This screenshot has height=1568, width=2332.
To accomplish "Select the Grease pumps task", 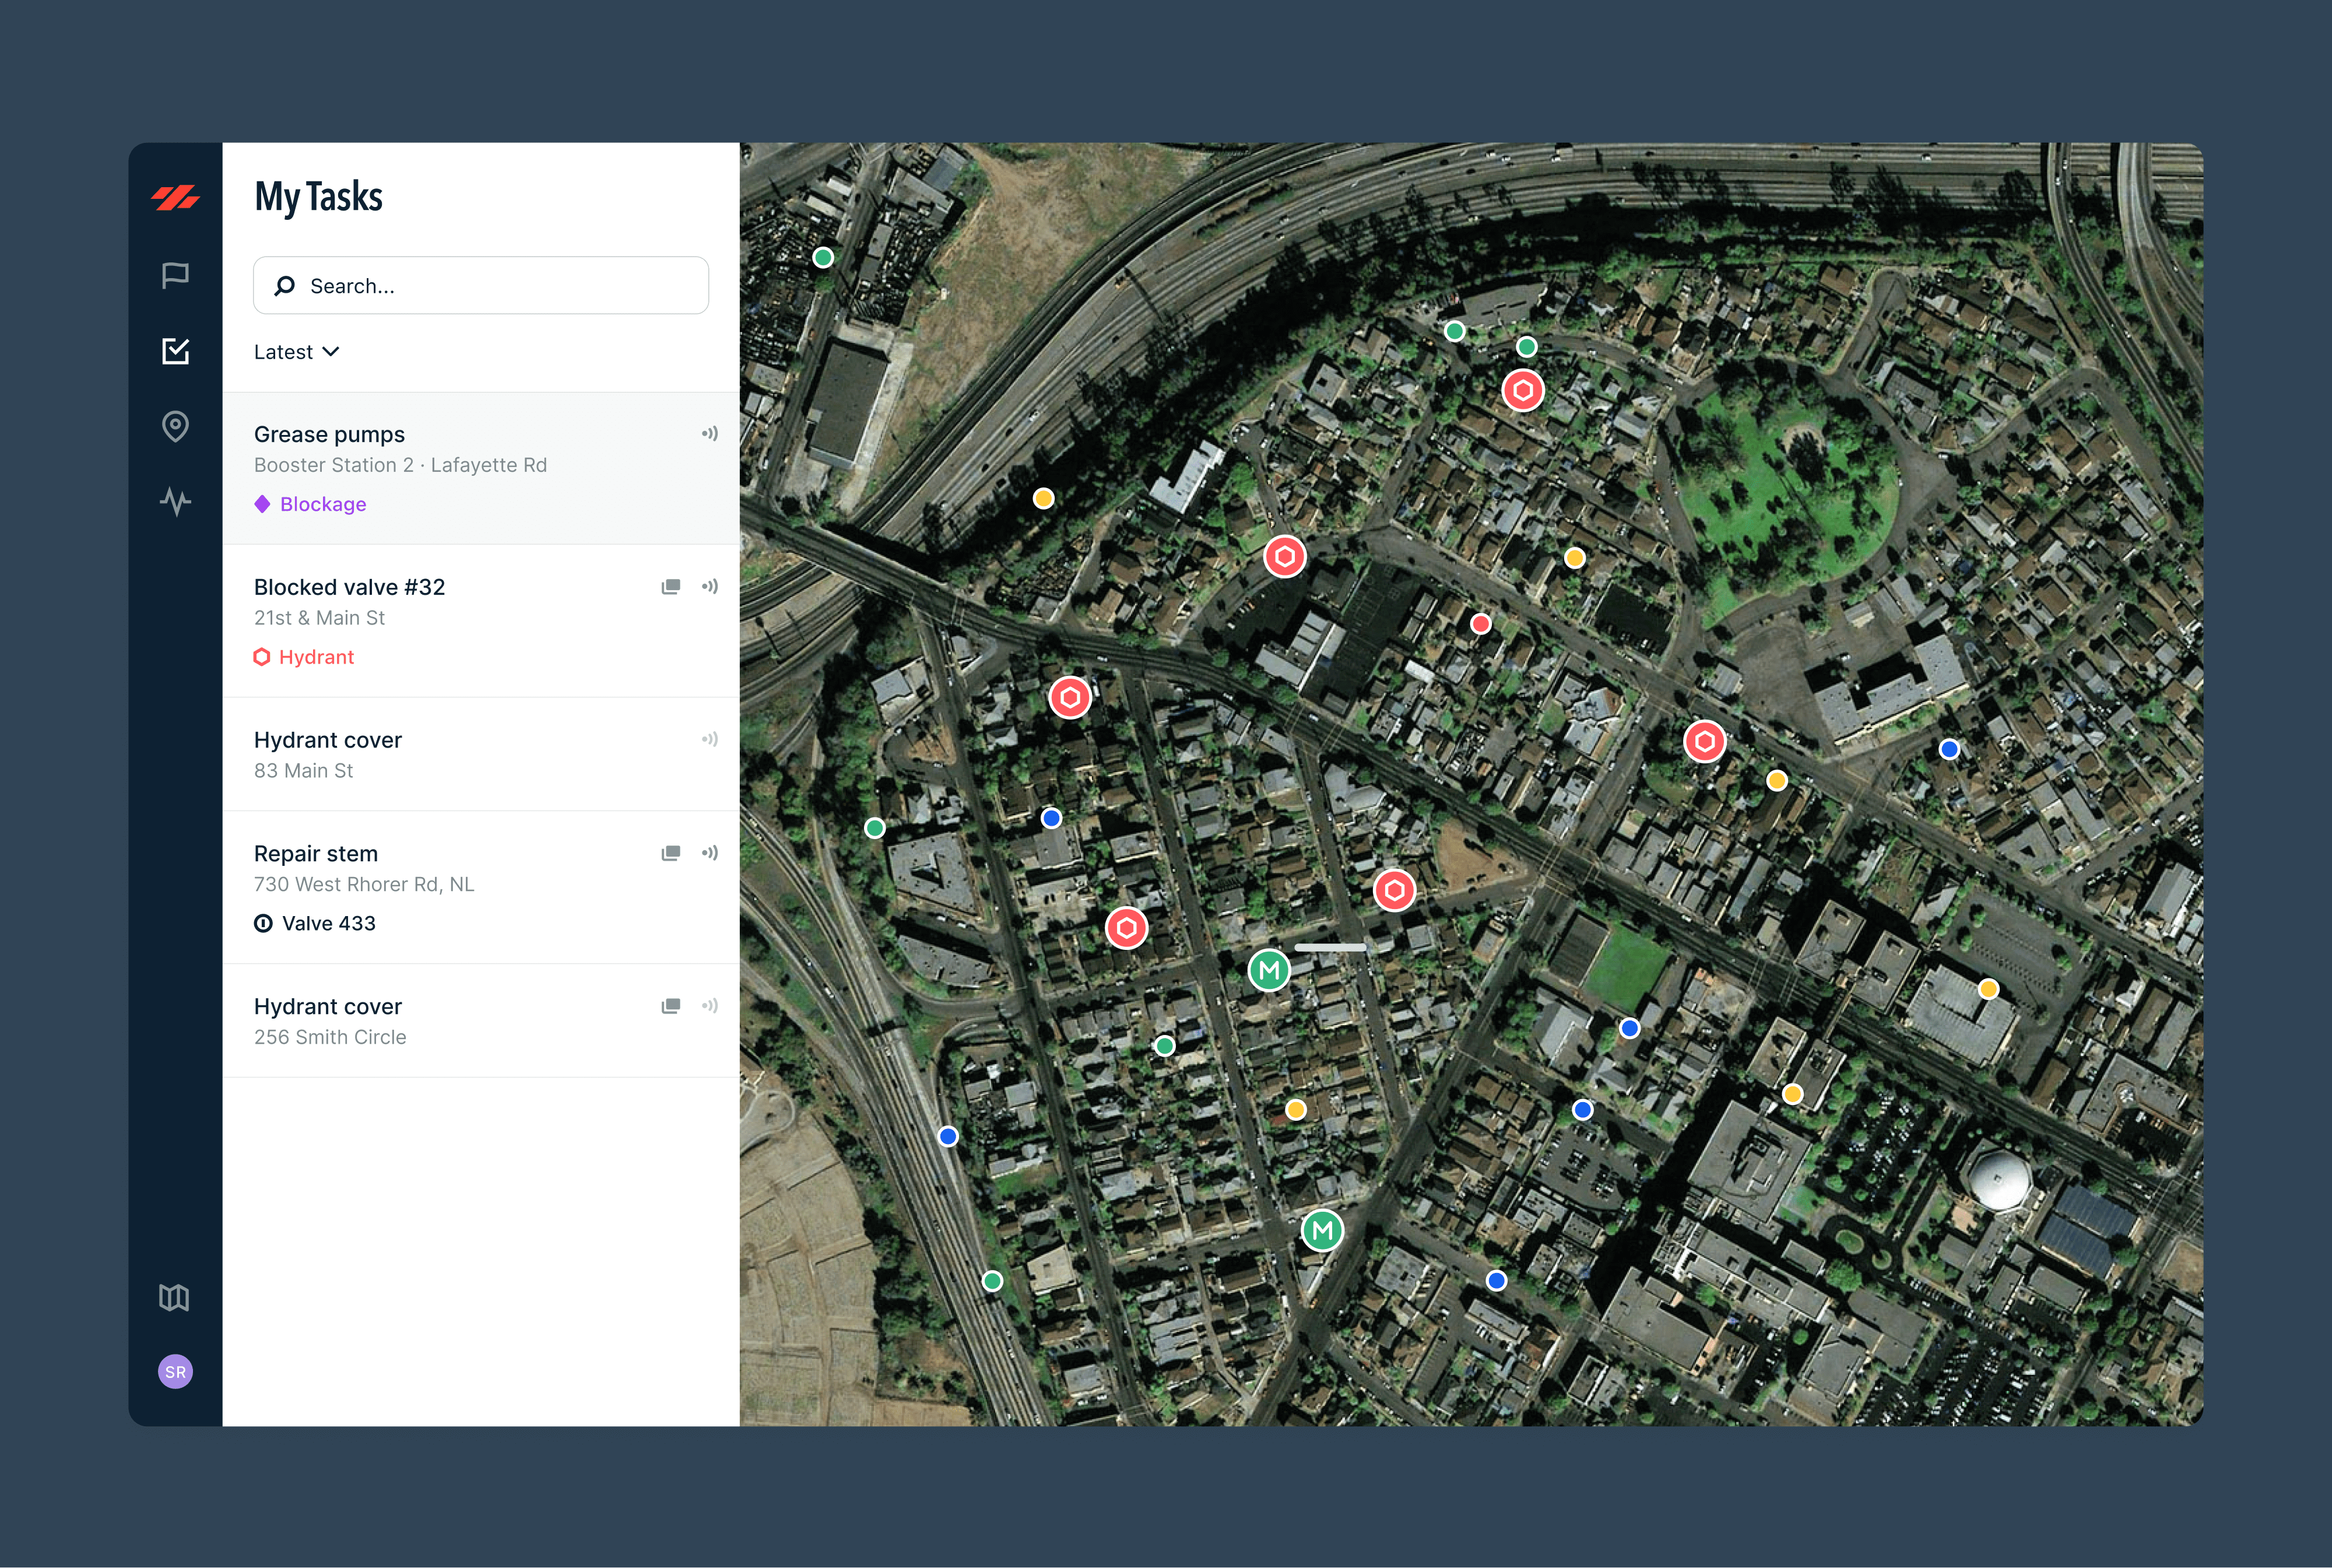I will pos(329,434).
